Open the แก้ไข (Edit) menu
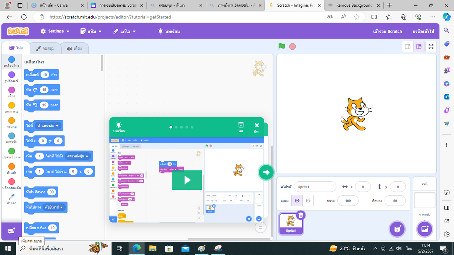Screen dimensions: 454x255 [x=125, y=31]
